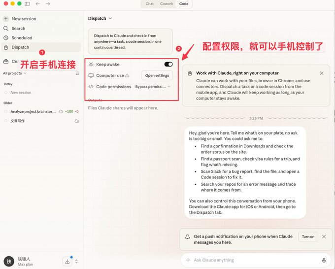Screen dimensions: 335x269
Task: Select the Code tab
Action: pyautogui.click(x=184, y=4)
